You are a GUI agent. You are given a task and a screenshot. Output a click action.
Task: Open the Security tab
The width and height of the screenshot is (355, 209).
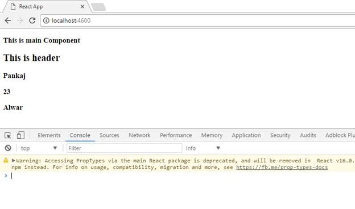pyautogui.click(x=280, y=135)
